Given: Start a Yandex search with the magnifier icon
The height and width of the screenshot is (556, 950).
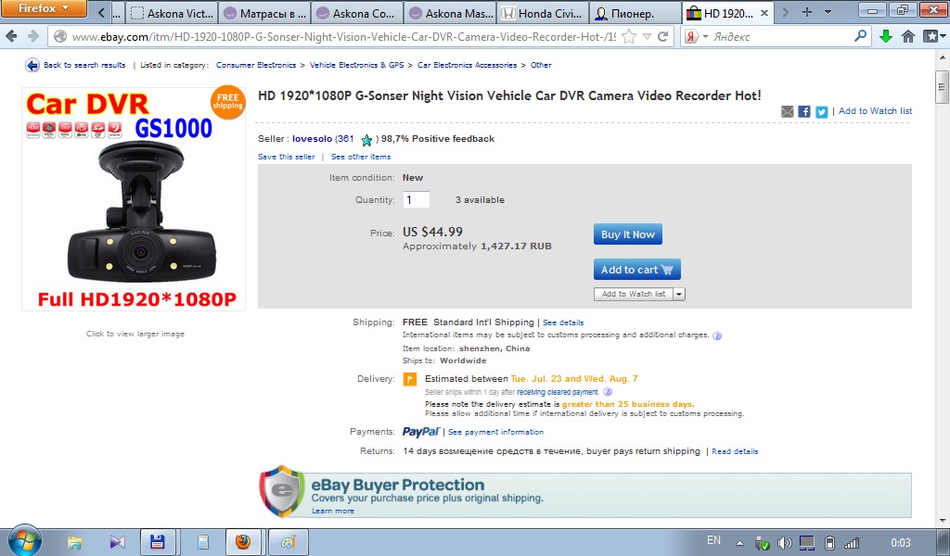Looking at the screenshot, I should pos(860,36).
